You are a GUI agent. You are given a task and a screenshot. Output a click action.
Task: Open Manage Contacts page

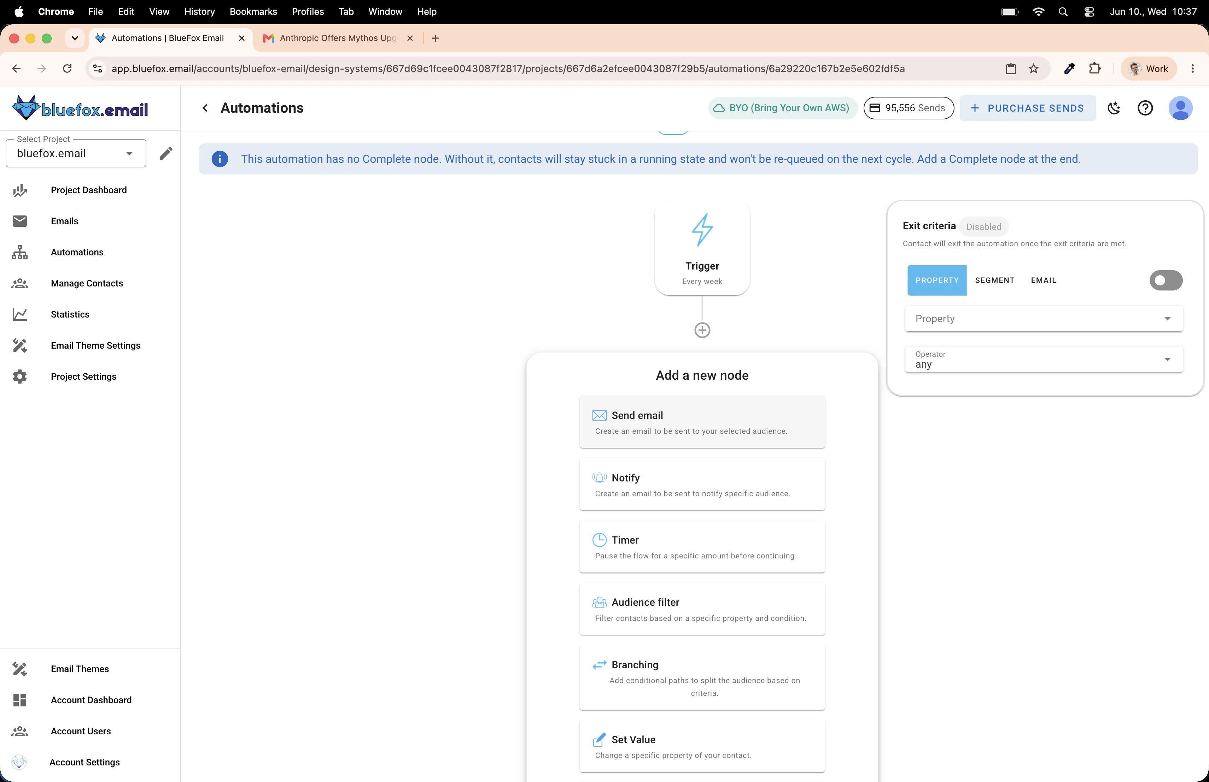pyautogui.click(x=87, y=283)
